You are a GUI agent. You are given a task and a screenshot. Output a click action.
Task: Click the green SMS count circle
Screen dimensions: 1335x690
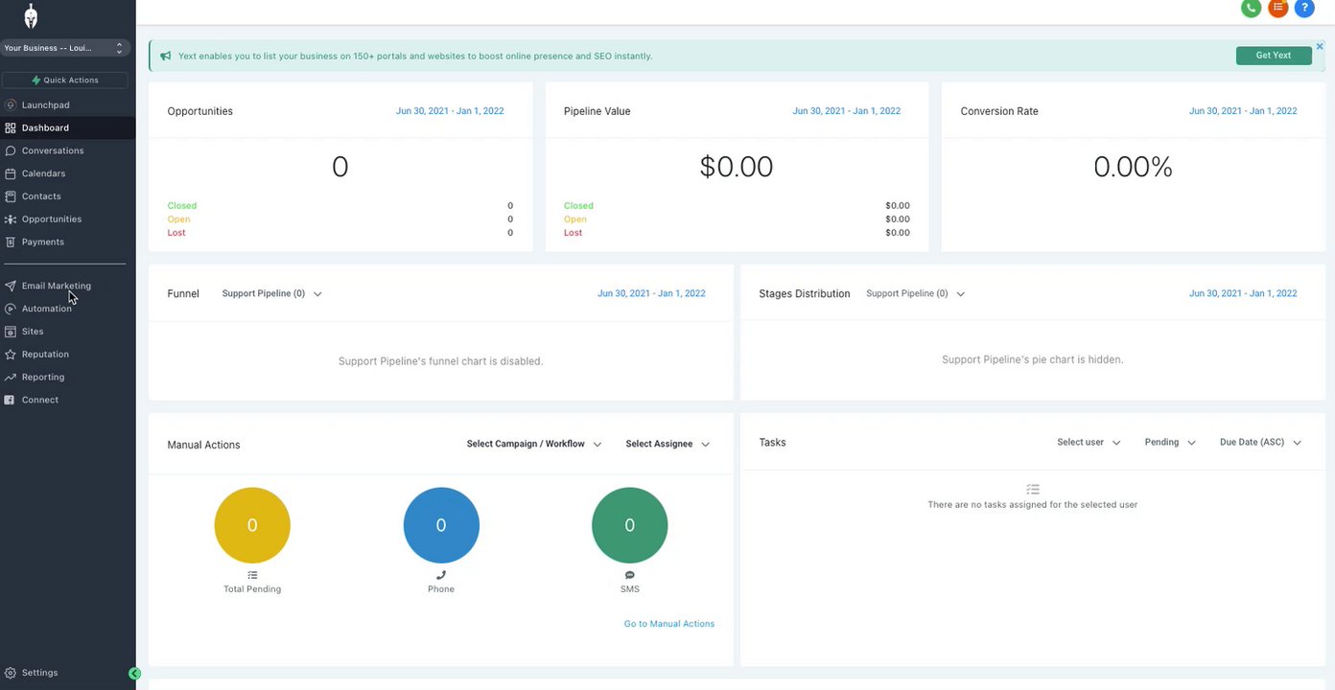[630, 525]
